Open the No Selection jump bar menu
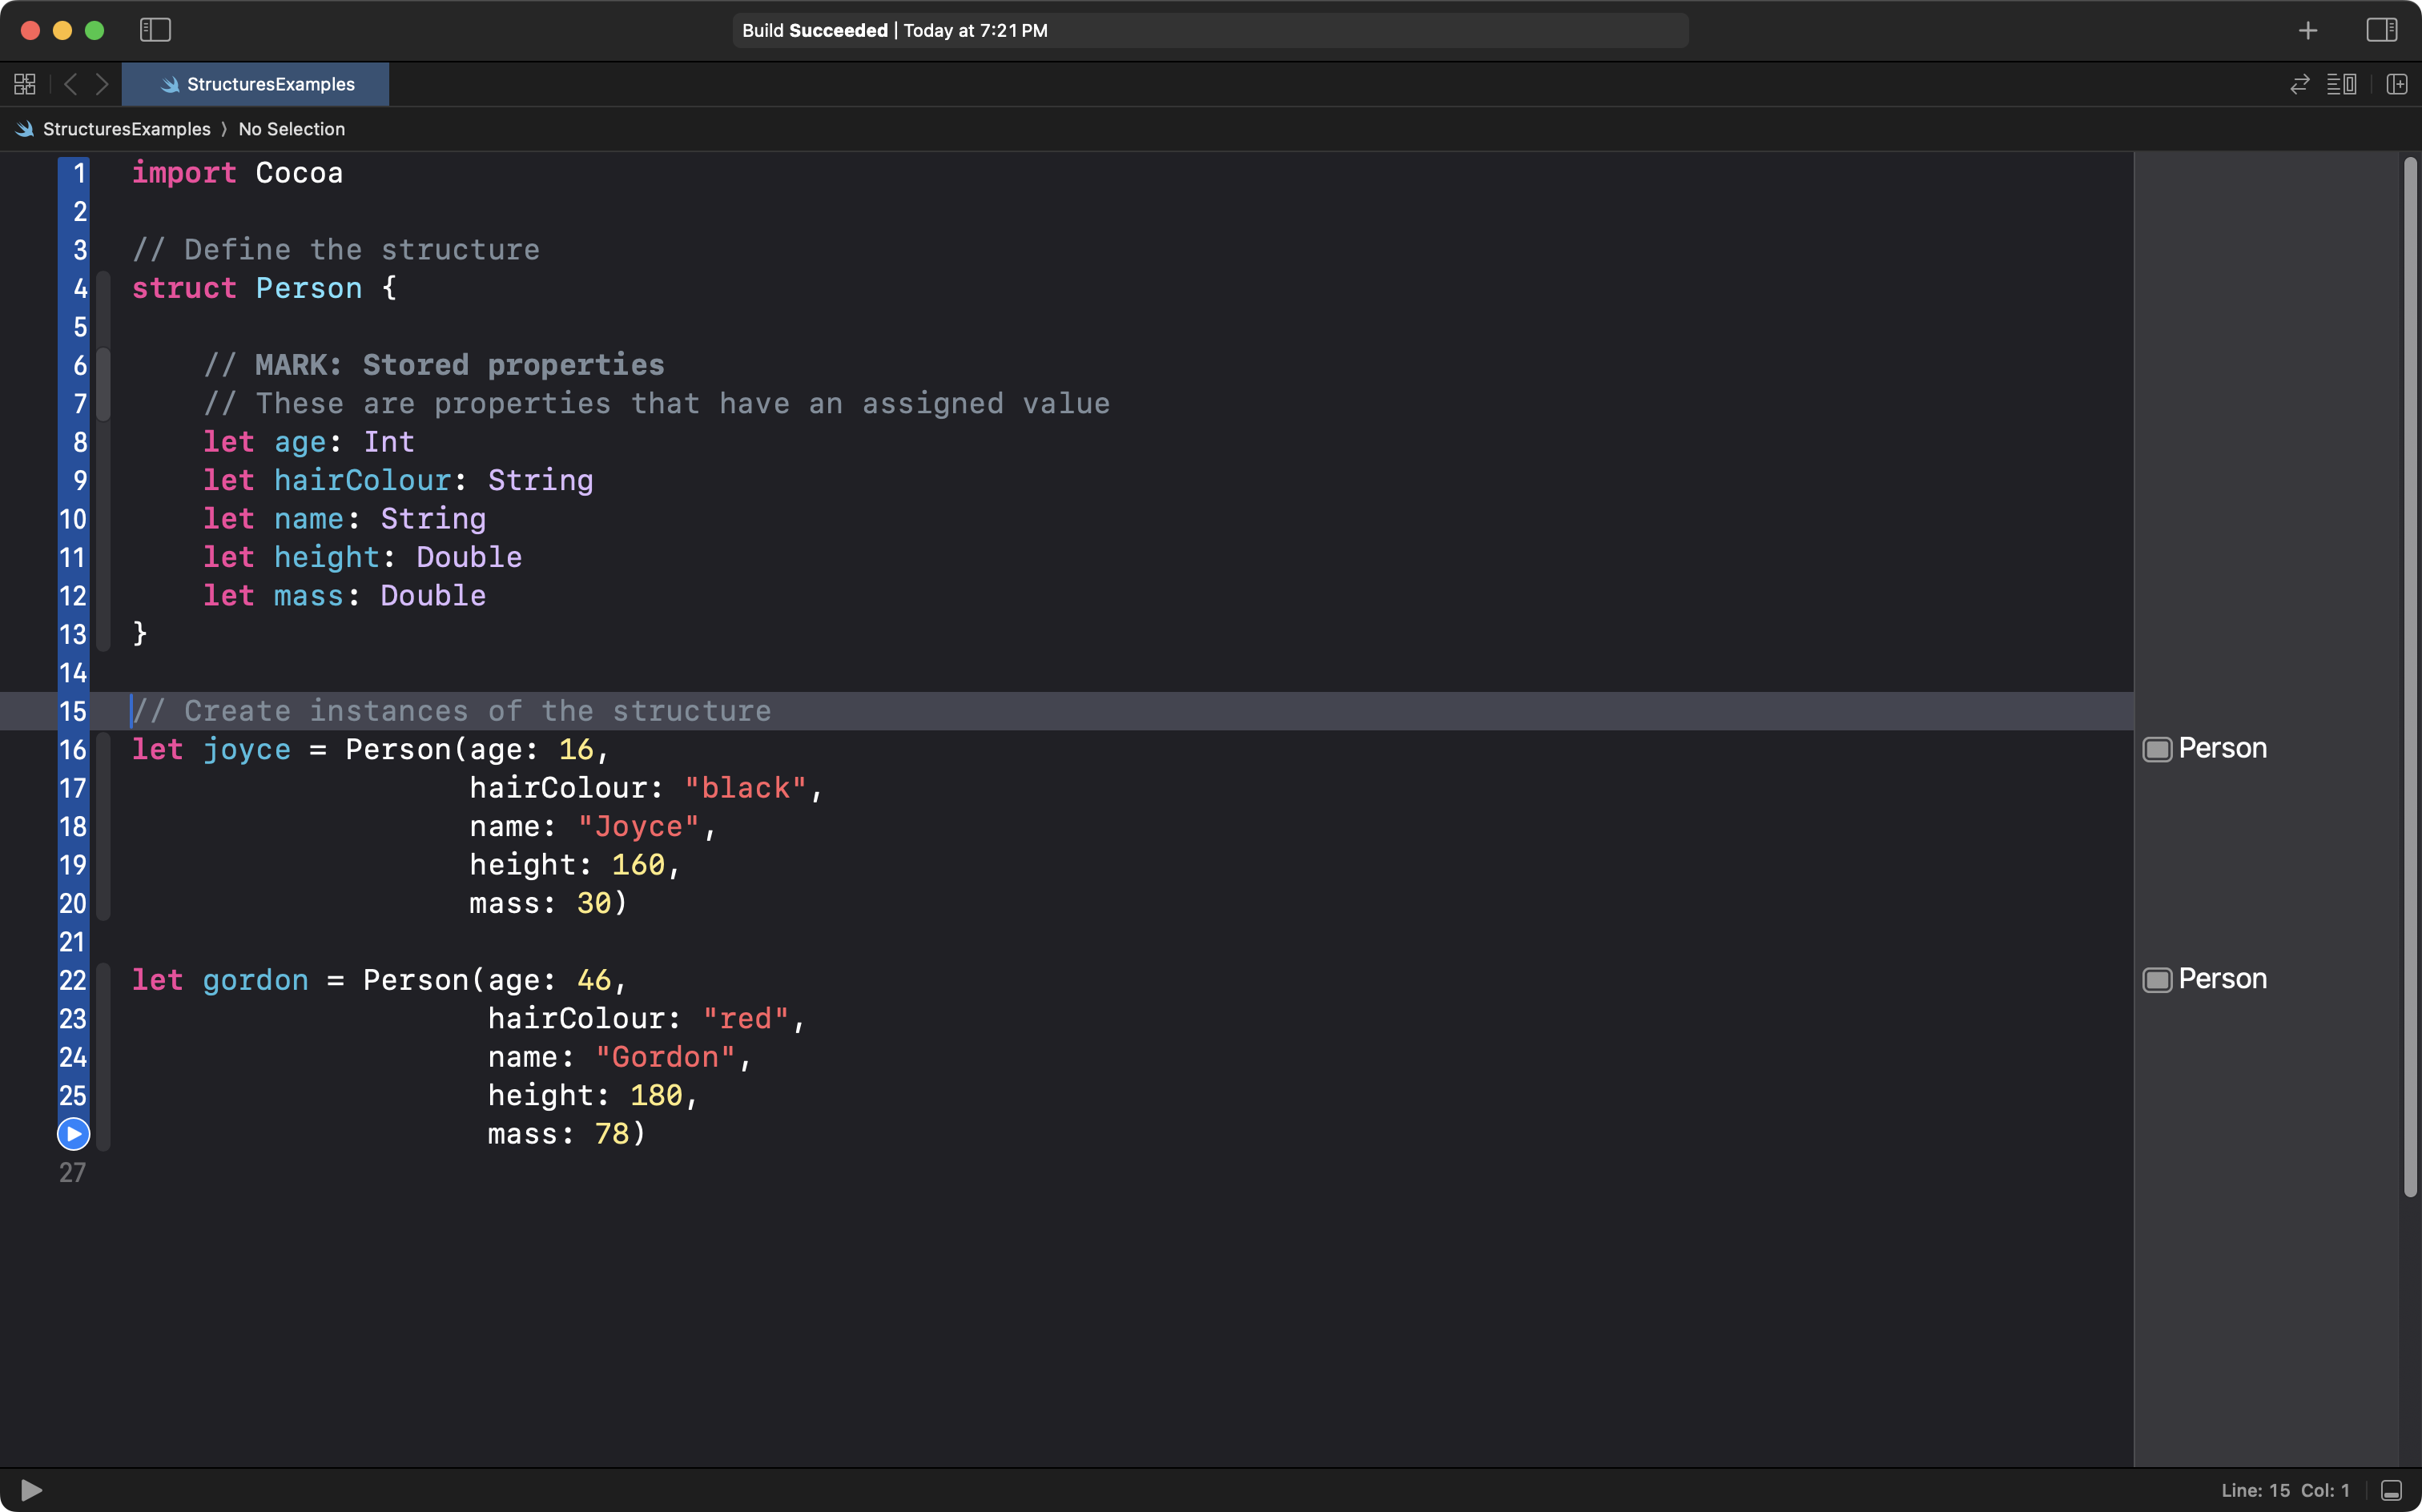This screenshot has width=2422, height=1512. pyautogui.click(x=291, y=129)
